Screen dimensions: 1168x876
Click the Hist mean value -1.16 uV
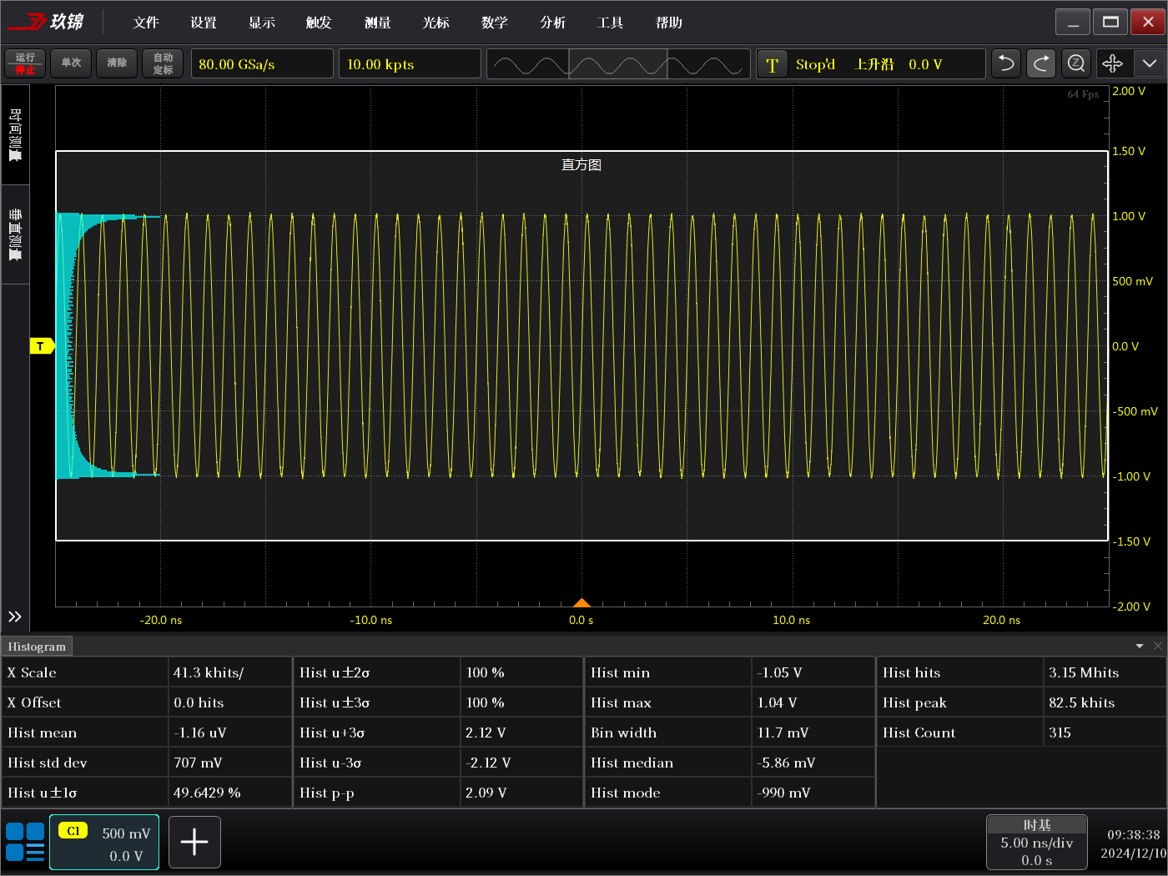[199, 733]
